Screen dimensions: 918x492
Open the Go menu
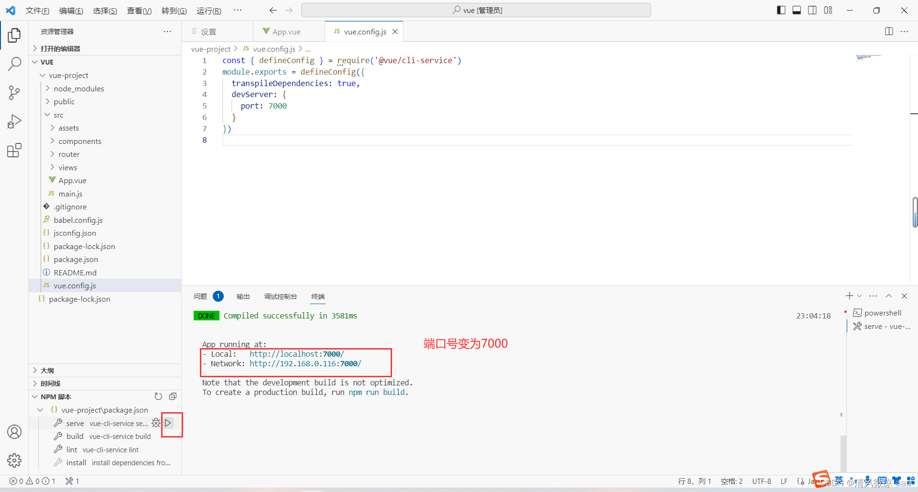pyautogui.click(x=174, y=11)
